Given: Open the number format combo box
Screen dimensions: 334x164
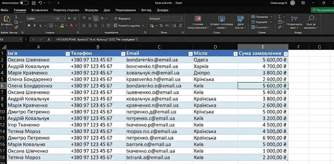Looking at the screenshot, I should (166, 19).
